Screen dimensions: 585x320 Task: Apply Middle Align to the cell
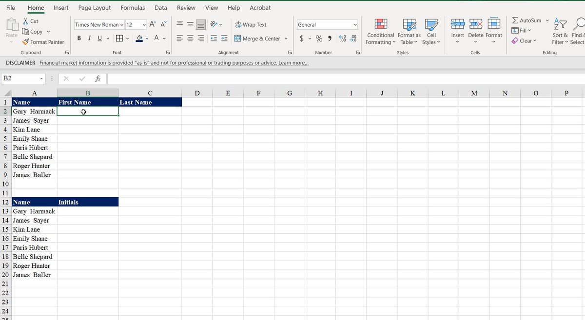[190, 24]
